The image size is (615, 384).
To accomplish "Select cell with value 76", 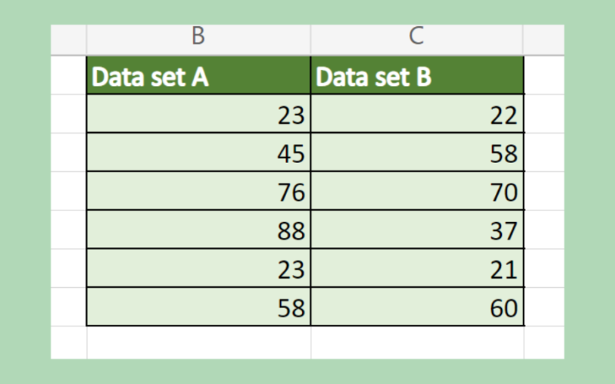I will pyautogui.click(x=198, y=191).
